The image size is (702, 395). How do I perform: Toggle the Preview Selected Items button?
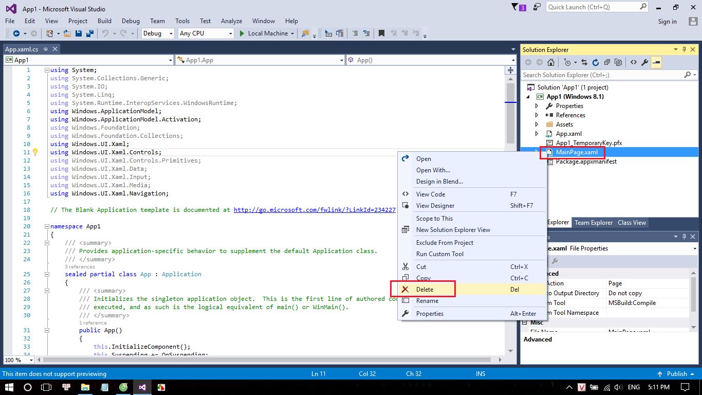[x=656, y=62]
